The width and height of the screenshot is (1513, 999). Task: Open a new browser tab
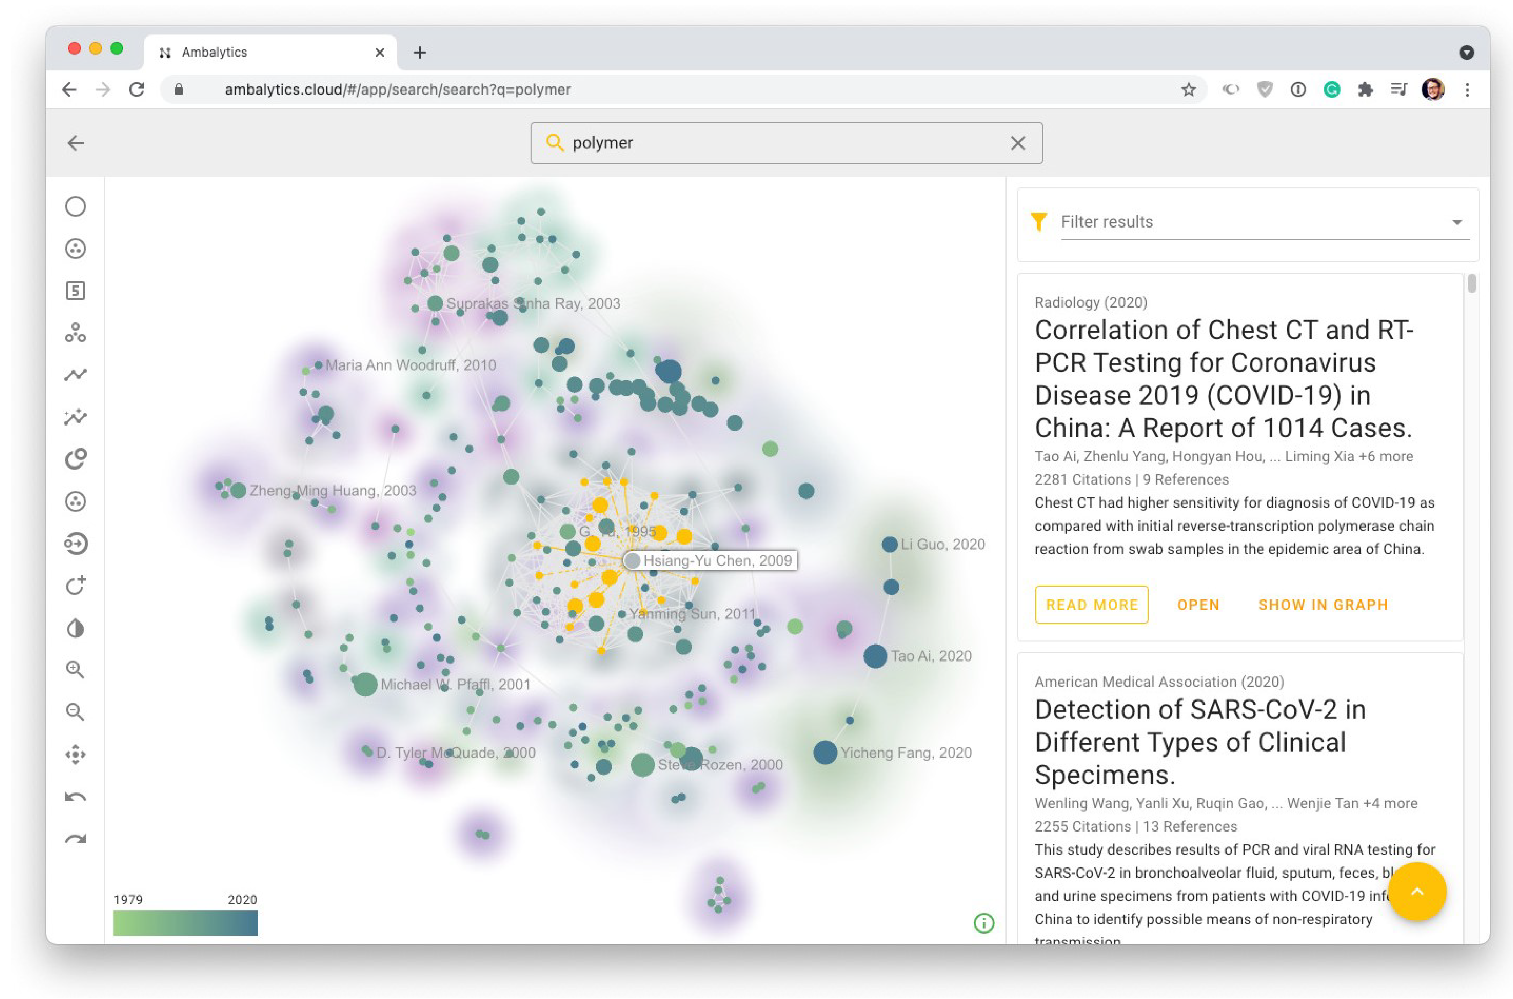coord(420,53)
